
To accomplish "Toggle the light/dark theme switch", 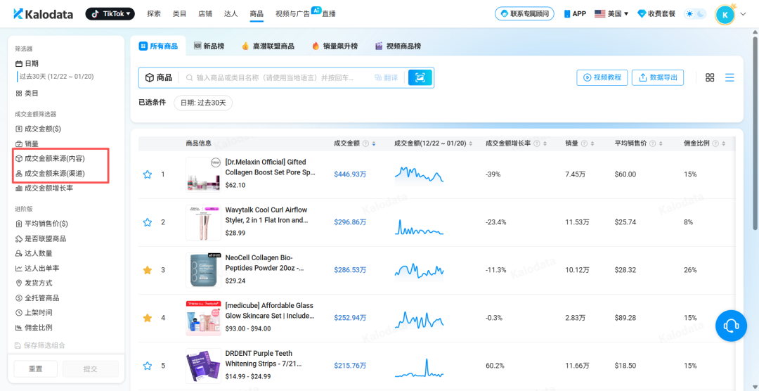I will (x=696, y=14).
